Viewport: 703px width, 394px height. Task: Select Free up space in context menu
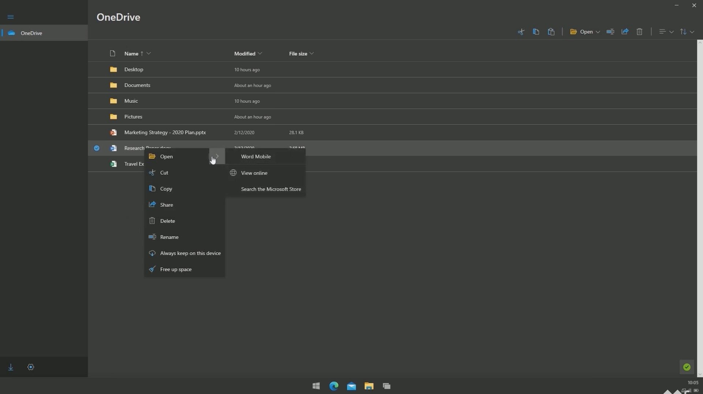176,269
